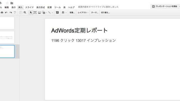
Task: Redo the last undone action
Action: tap(11, 13)
